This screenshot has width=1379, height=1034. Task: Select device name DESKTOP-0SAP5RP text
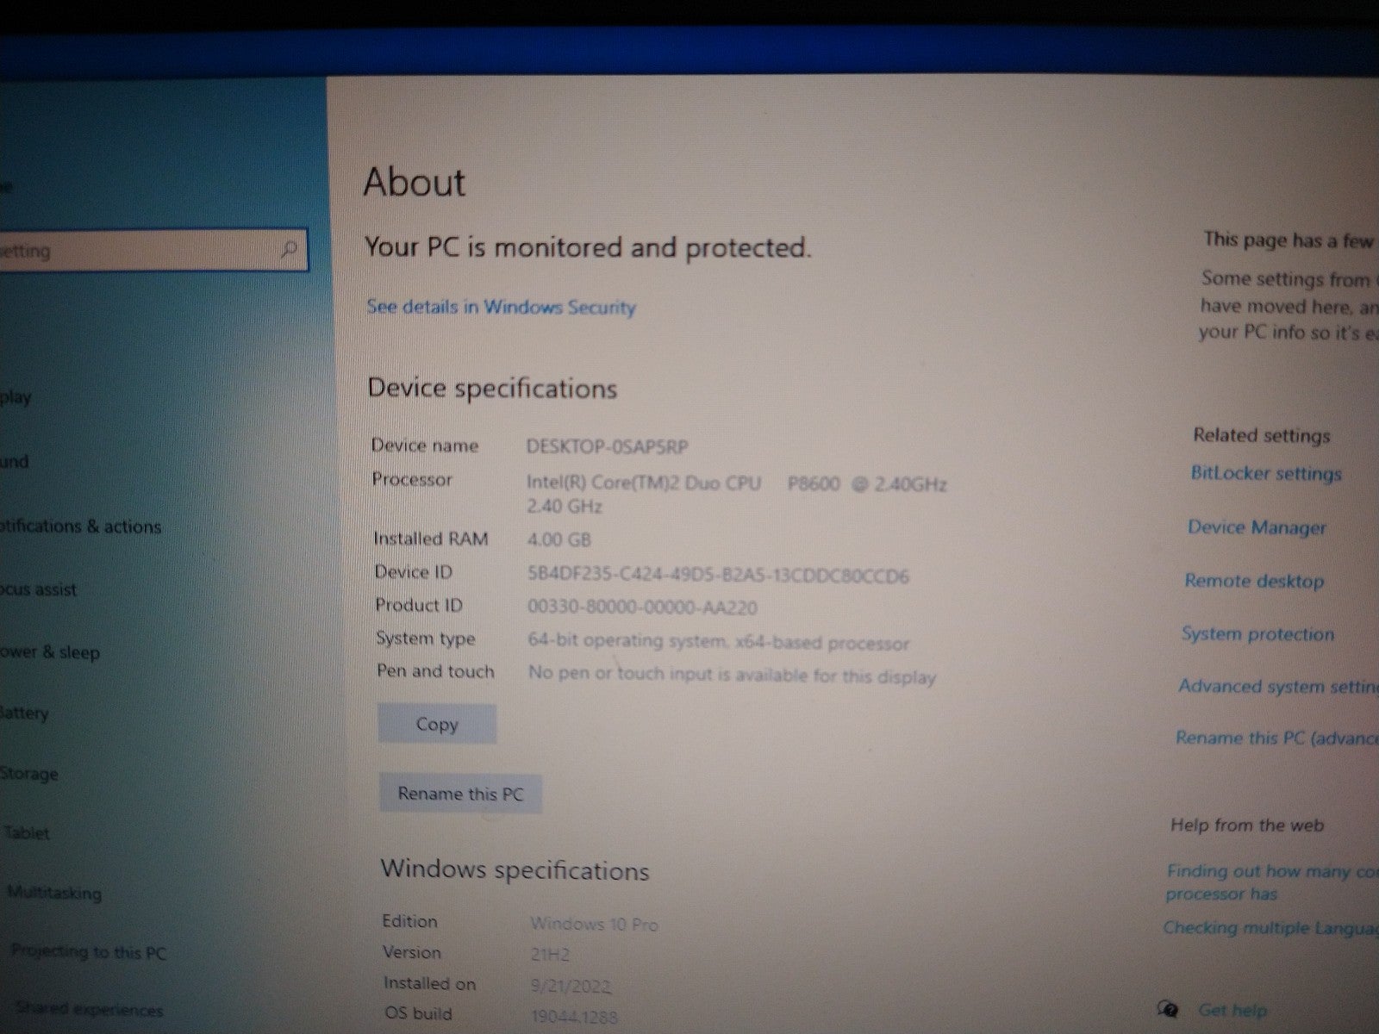click(x=608, y=446)
